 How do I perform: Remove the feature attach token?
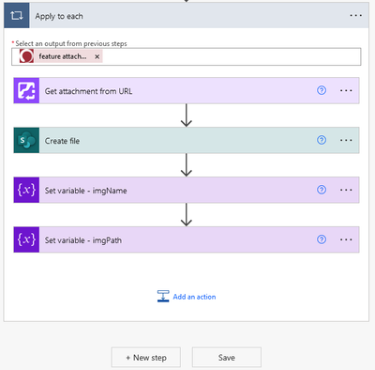click(x=97, y=56)
